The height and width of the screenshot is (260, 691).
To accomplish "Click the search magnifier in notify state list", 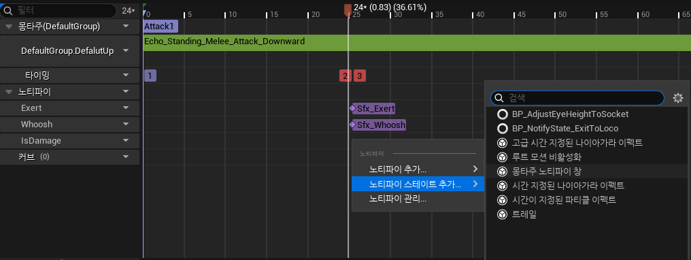I will click(x=499, y=98).
